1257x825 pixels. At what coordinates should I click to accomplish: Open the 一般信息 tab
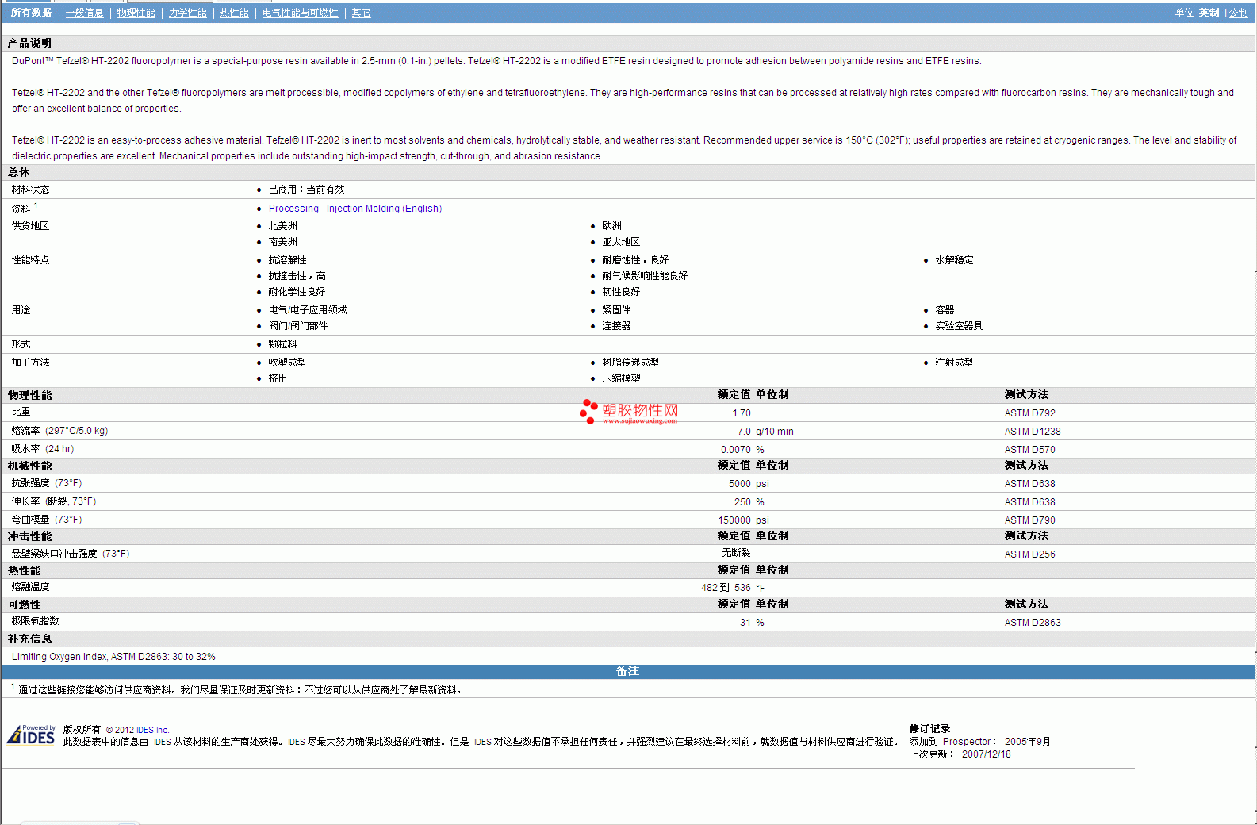(x=84, y=13)
